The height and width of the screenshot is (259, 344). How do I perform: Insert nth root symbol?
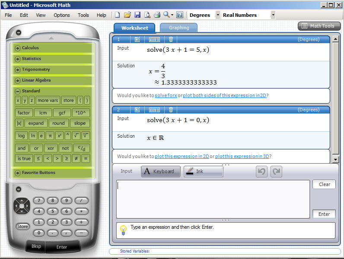coord(86,136)
